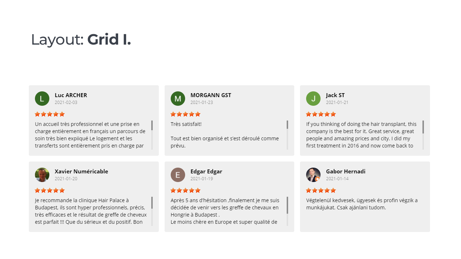The height and width of the screenshot is (259, 461).
Task: Click scrollbar in Luc ARCHER review
Action: tap(152, 135)
